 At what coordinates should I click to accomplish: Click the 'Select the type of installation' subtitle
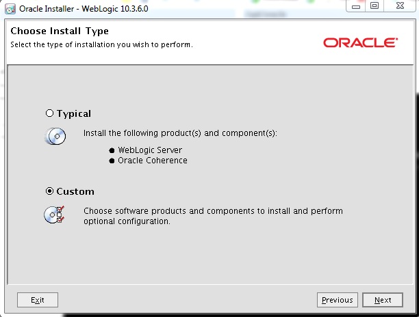(101, 44)
